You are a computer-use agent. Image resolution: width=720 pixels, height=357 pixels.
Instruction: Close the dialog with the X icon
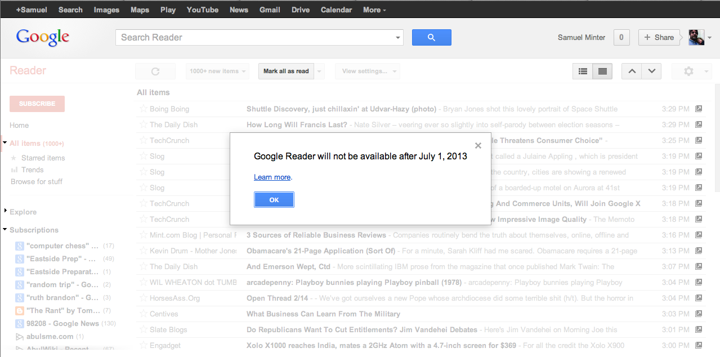tap(478, 145)
